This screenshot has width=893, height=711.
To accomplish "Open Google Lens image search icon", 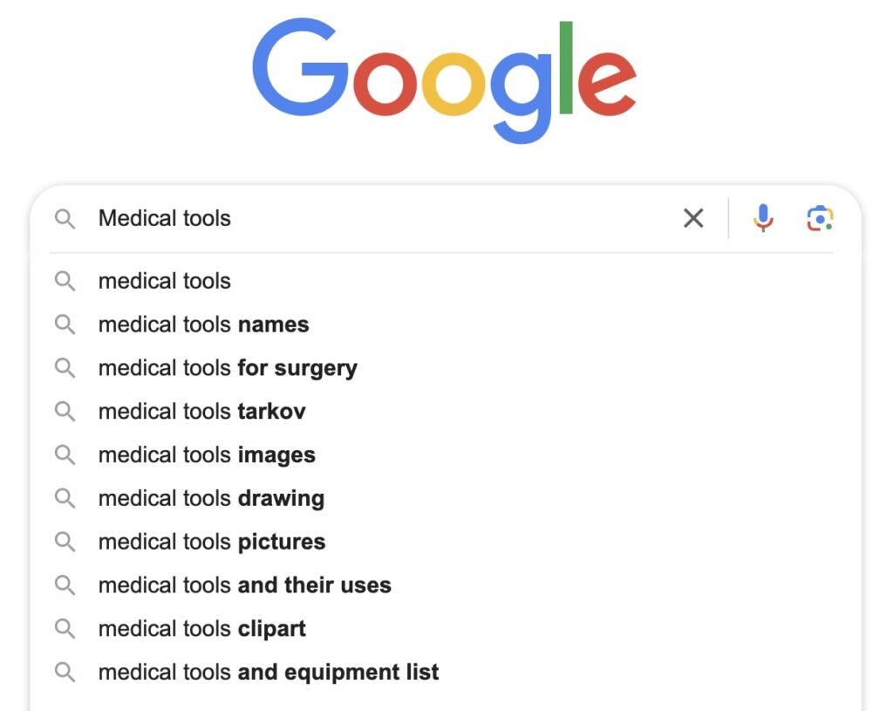I will click(820, 218).
